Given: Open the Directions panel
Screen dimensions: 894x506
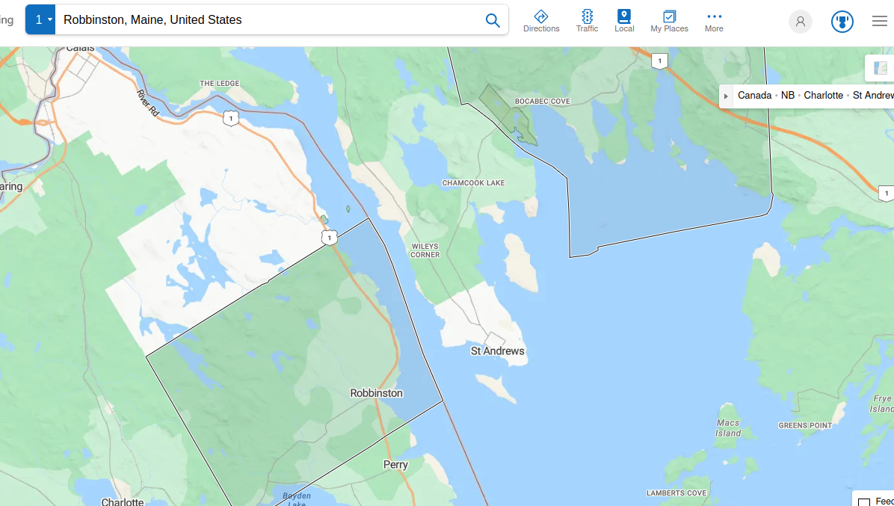Looking at the screenshot, I should coord(541,20).
